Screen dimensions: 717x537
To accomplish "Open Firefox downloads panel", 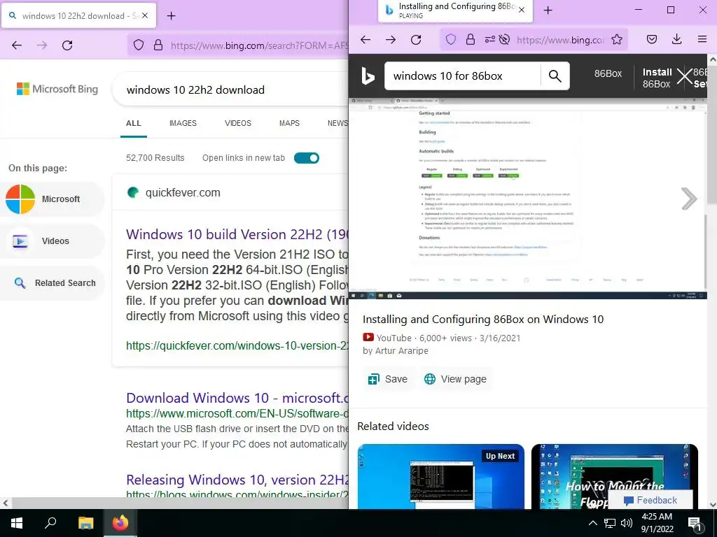I will pyautogui.click(x=677, y=40).
